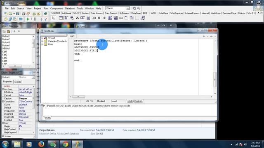Pick the Button component in palette
Screen dimensions: 264x148
pos(94,18)
